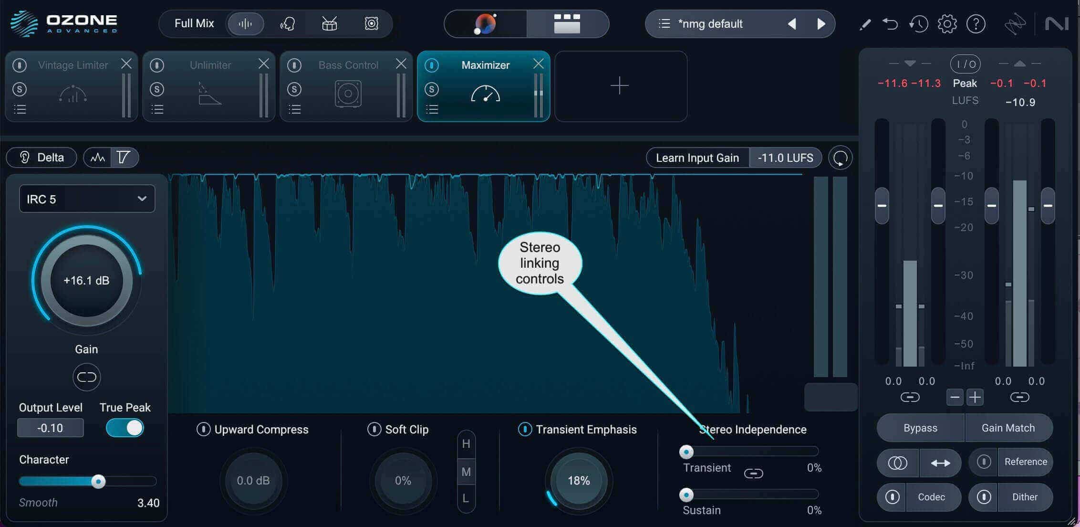Toggle Upward Compress power
The width and height of the screenshot is (1080, 527).
click(x=203, y=429)
